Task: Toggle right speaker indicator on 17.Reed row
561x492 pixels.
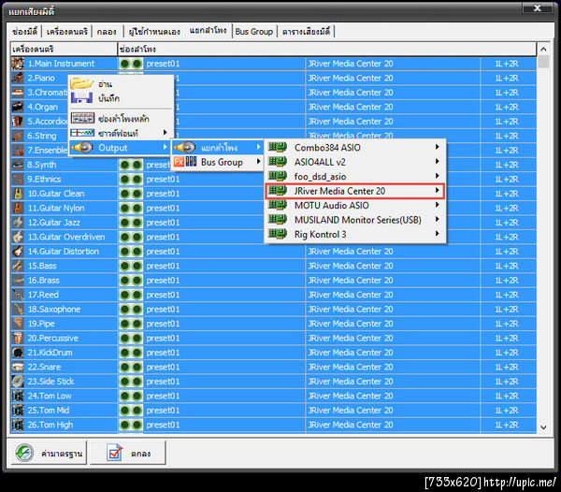Action: (137, 295)
